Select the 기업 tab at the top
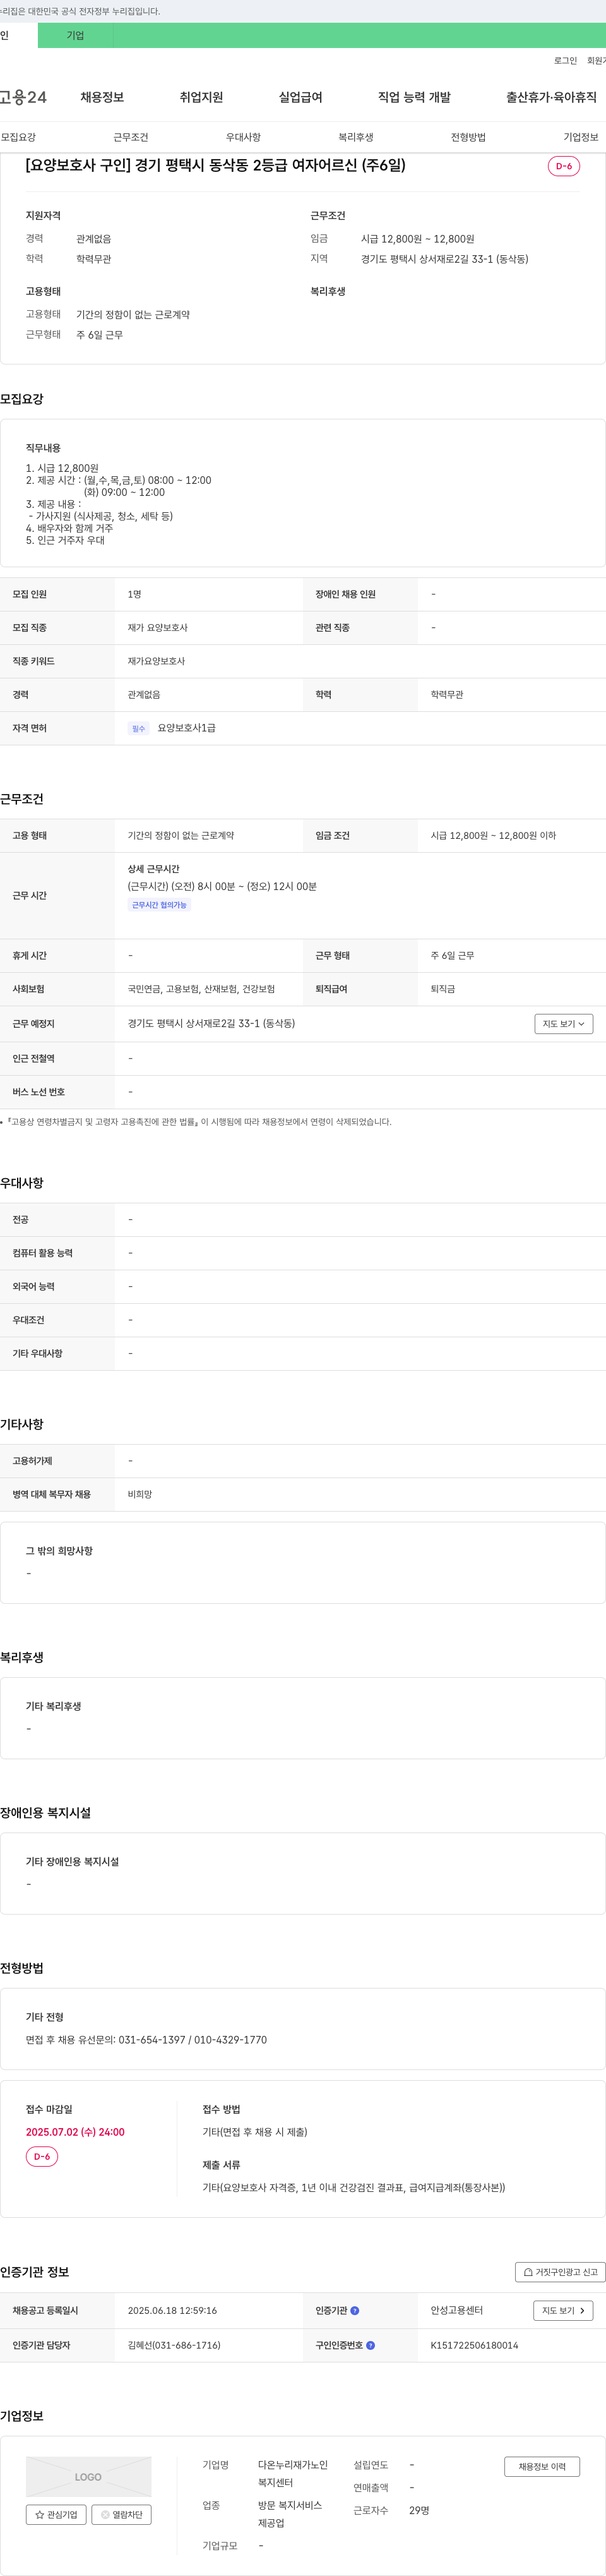Image resolution: width=606 pixels, height=2576 pixels. click(75, 36)
